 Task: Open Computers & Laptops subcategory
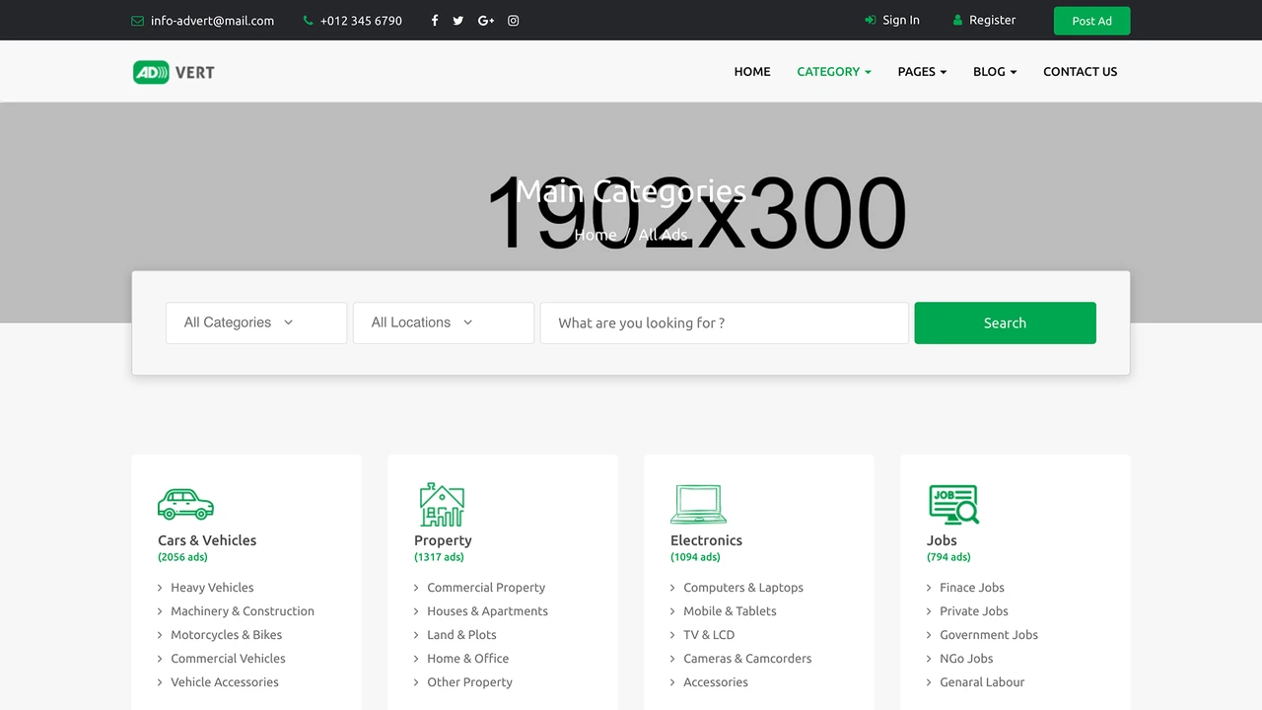743,588
